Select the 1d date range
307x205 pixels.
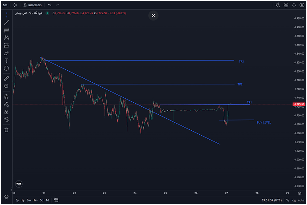[47, 200]
